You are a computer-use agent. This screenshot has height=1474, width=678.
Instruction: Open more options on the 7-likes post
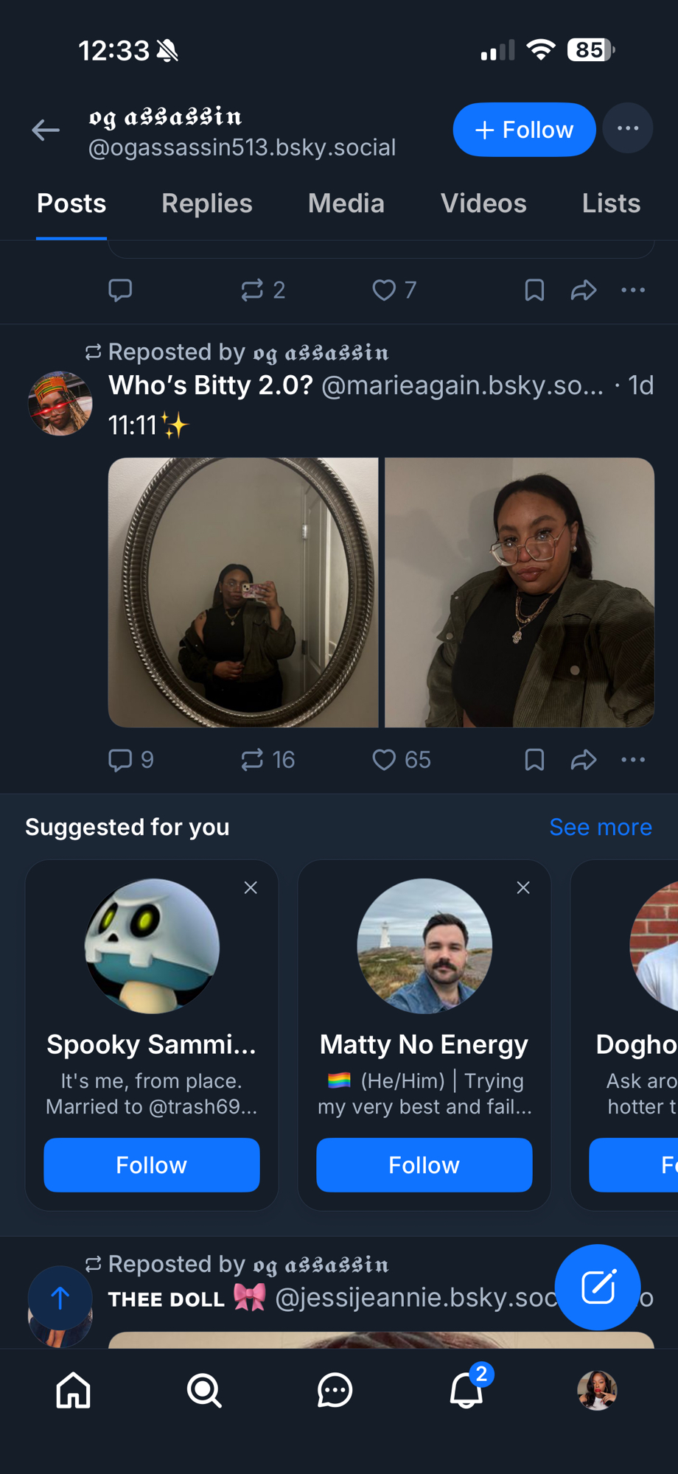tap(633, 290)
